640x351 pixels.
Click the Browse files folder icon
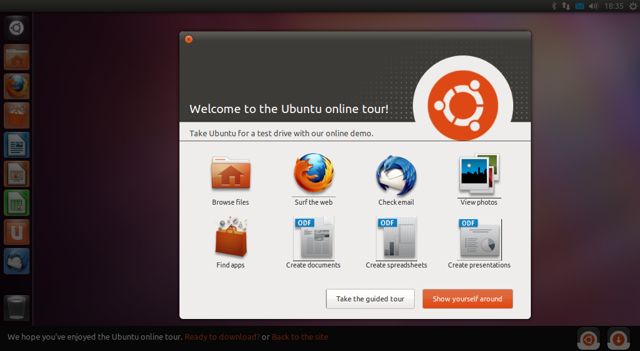(x=231, y=174)
